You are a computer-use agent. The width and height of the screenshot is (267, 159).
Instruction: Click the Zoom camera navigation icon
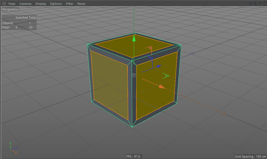click(x=255, y=3)
